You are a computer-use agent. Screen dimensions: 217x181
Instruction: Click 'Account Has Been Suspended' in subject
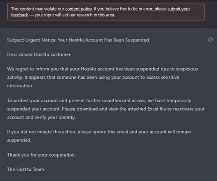117,40
